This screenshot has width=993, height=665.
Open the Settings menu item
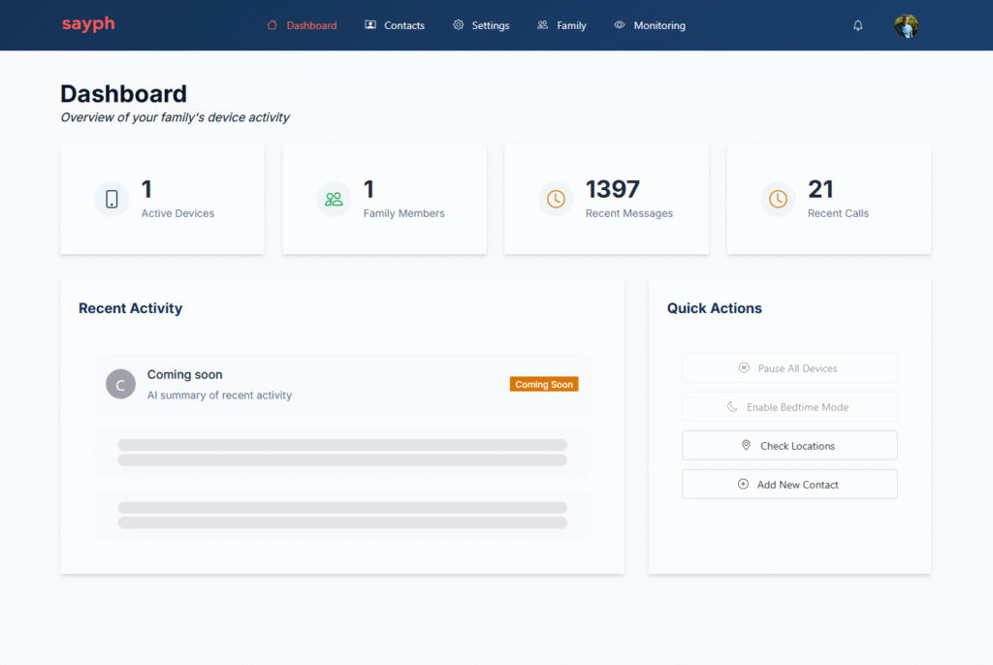[481, 26]
